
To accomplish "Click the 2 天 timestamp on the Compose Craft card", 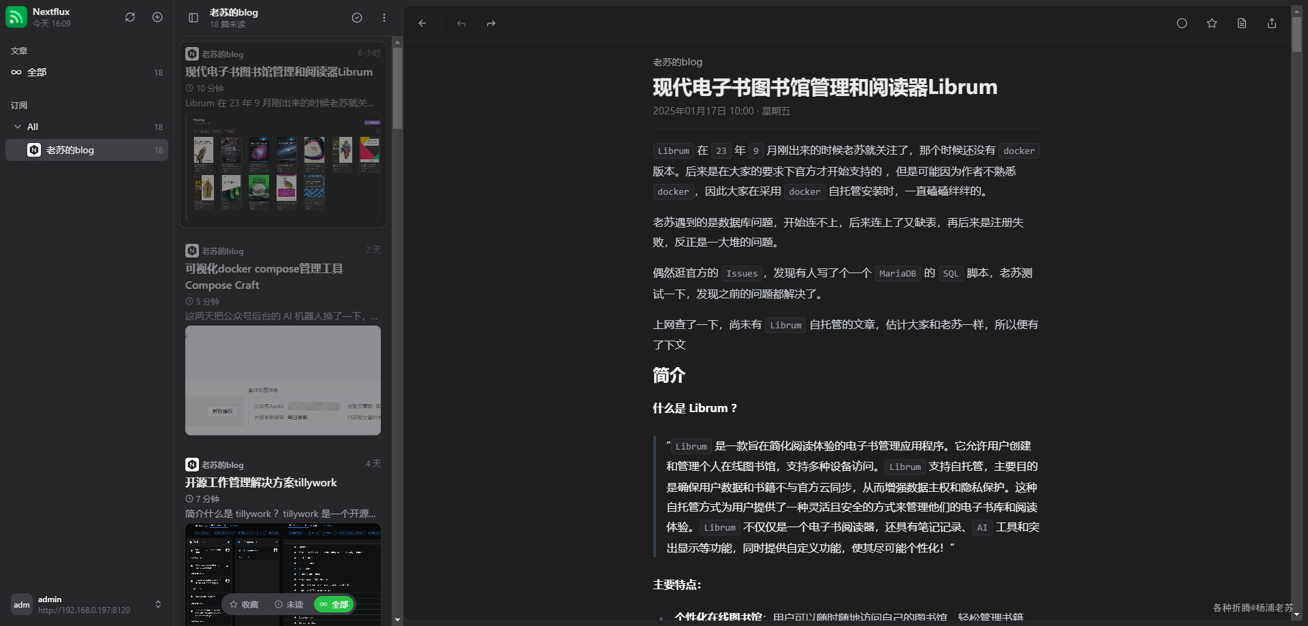I will click(x=373, y=250).
